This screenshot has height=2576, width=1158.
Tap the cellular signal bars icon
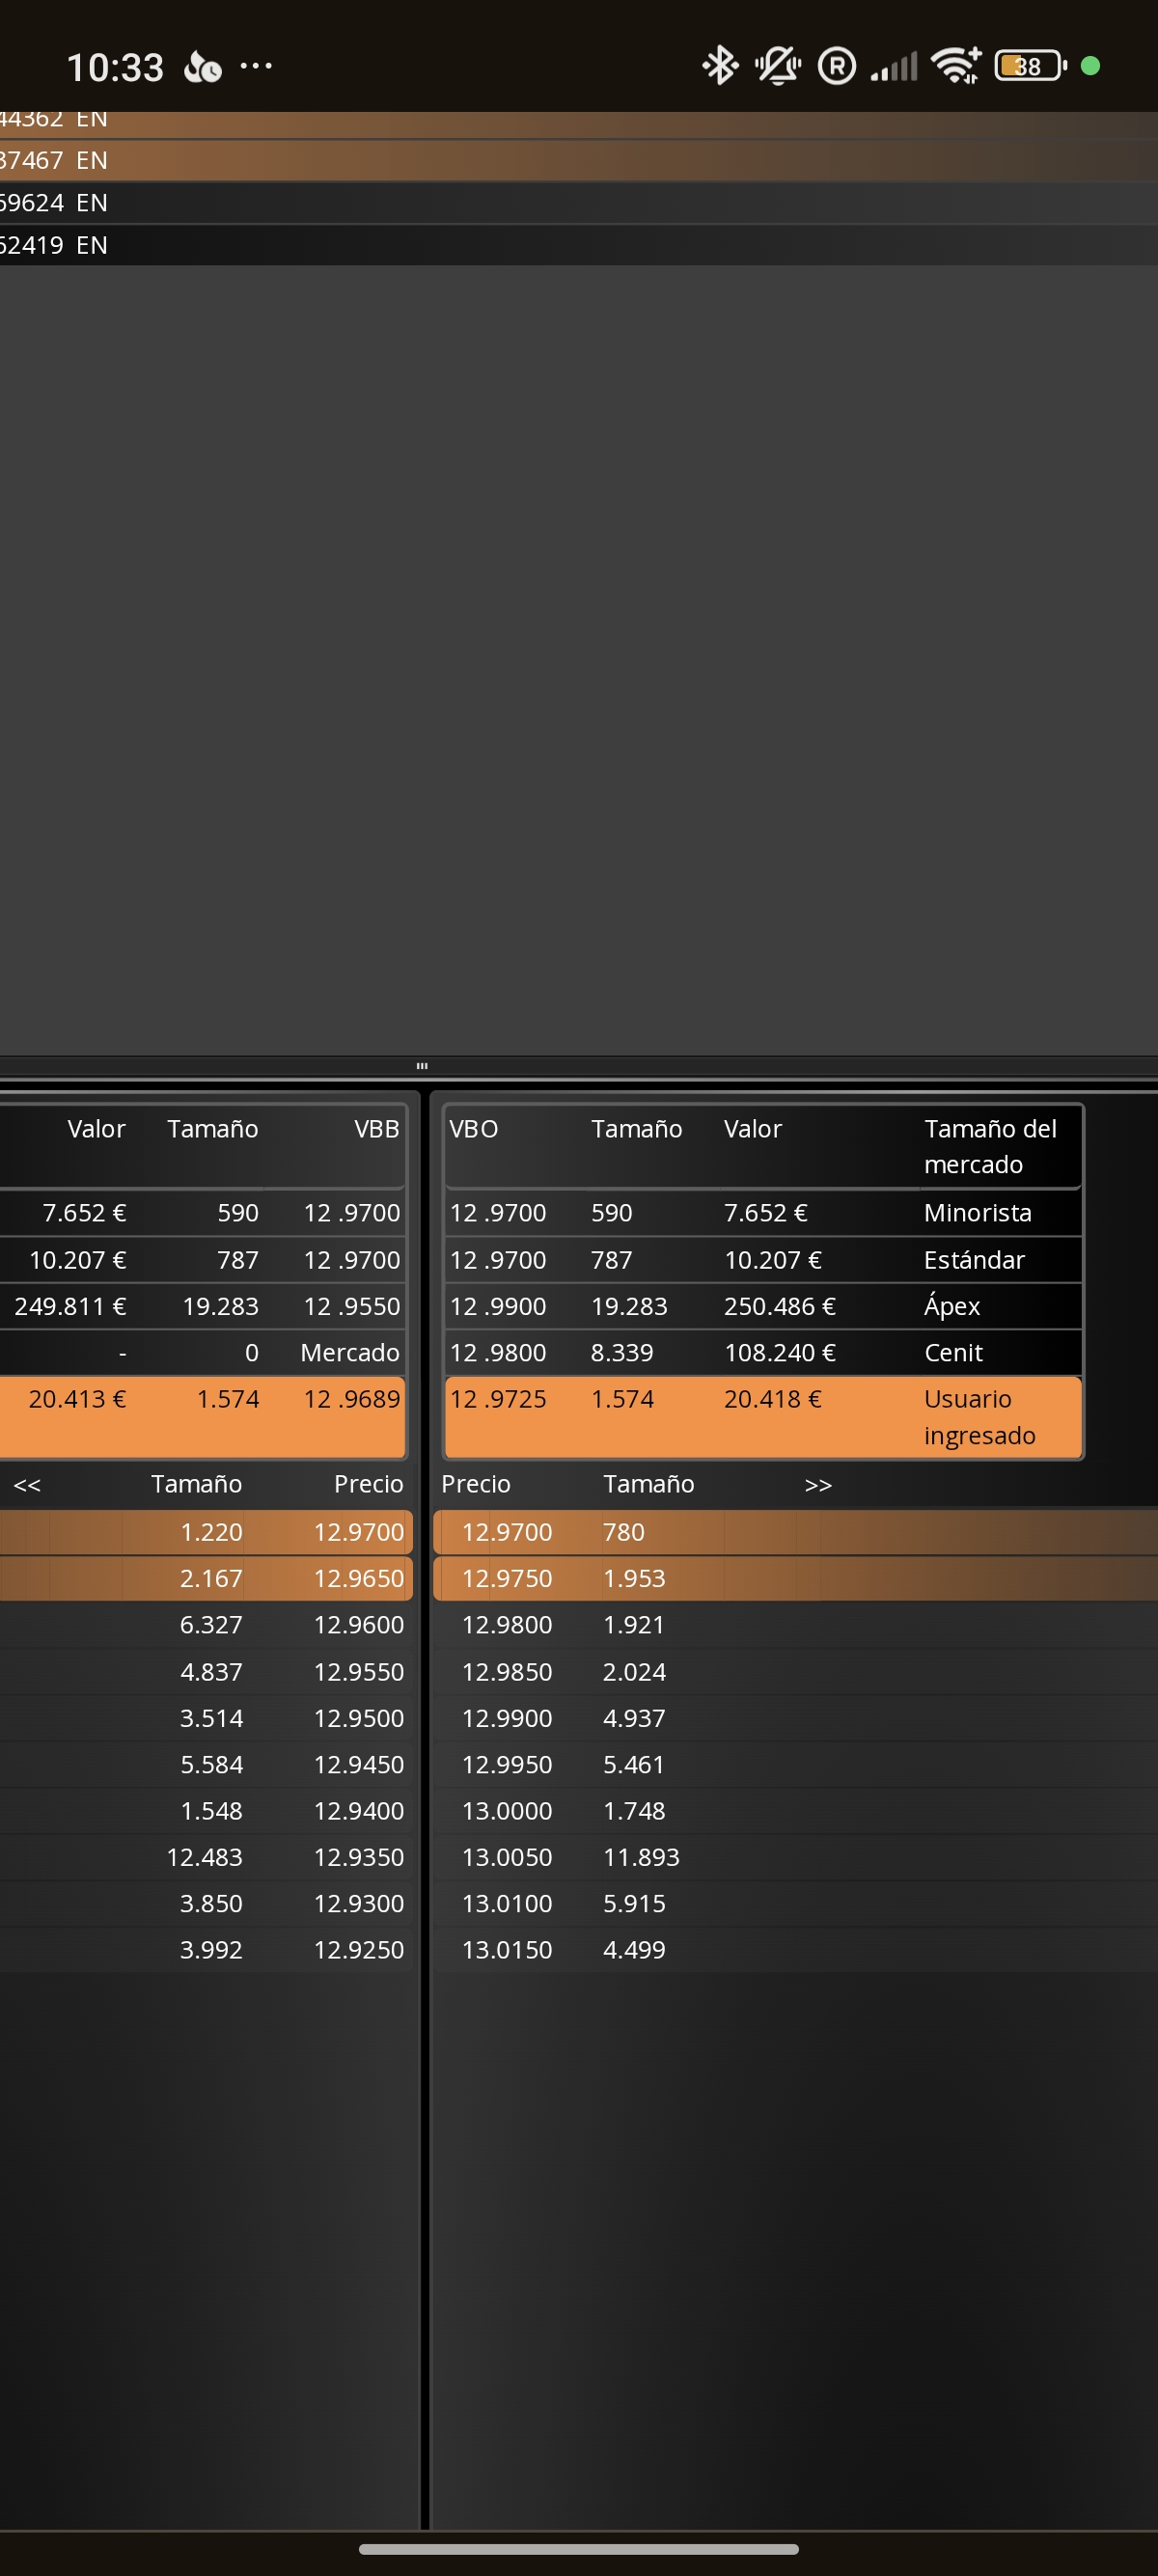[x=893, y=67]
